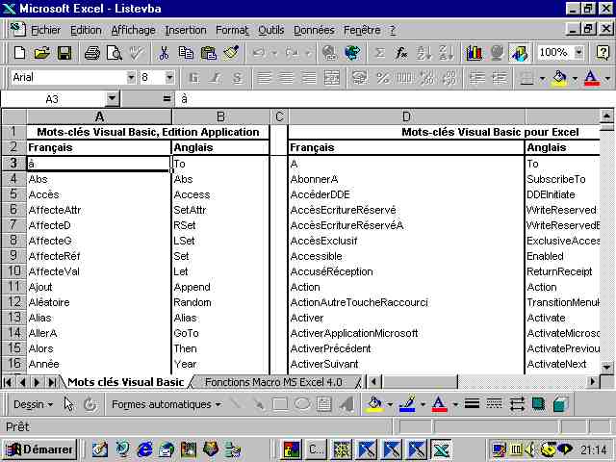Align cell text to the left
616x462 pixels.
(x=264, y=78)
